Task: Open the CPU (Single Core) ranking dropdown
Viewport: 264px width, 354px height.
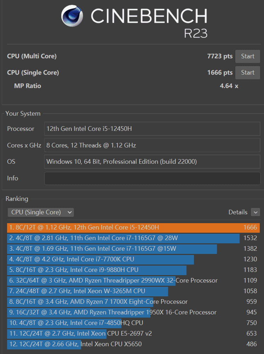Action: (x=41, y=212)
